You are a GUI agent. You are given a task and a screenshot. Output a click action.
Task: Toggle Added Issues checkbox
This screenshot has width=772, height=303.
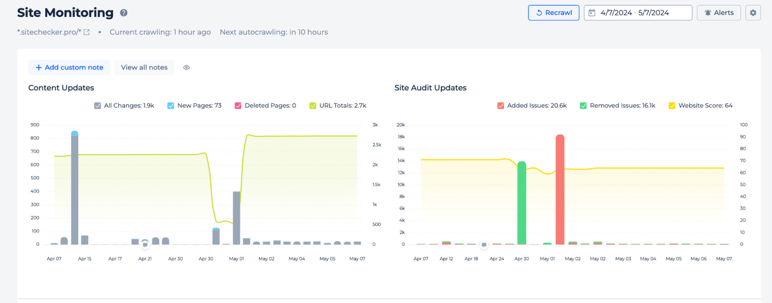501,106
